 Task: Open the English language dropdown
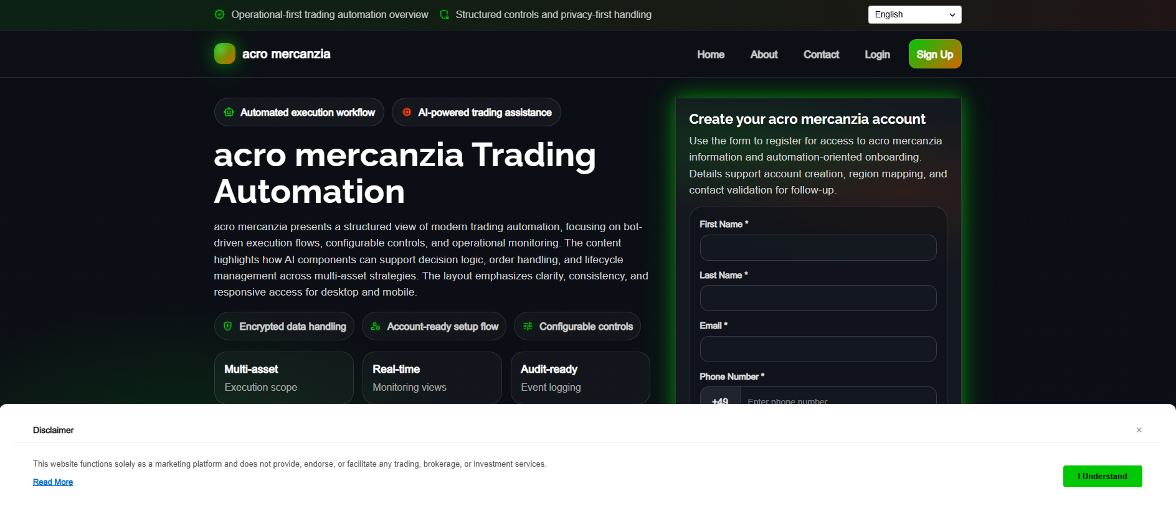pyautogui.click(x=914, y=14)
